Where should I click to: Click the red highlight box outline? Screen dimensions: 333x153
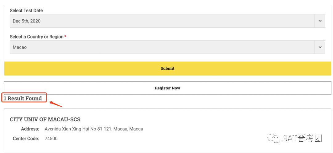tap(24, 98)
